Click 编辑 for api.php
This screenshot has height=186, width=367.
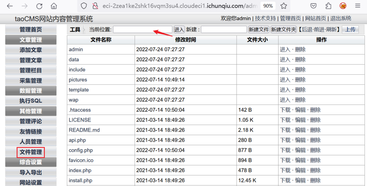[x=300, y=140]
